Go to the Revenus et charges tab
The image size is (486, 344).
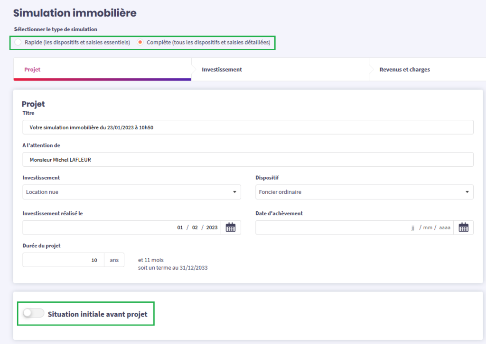click(404, 70)
